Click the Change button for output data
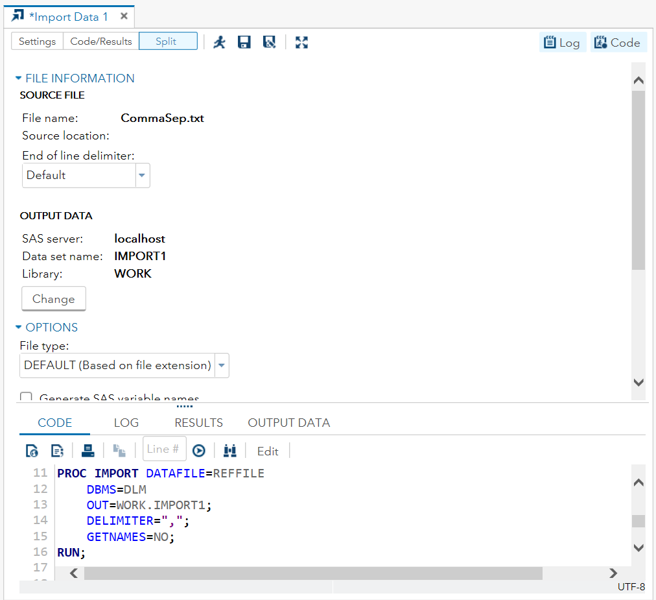This screenshot has width=656, height=600. [54, 299]
